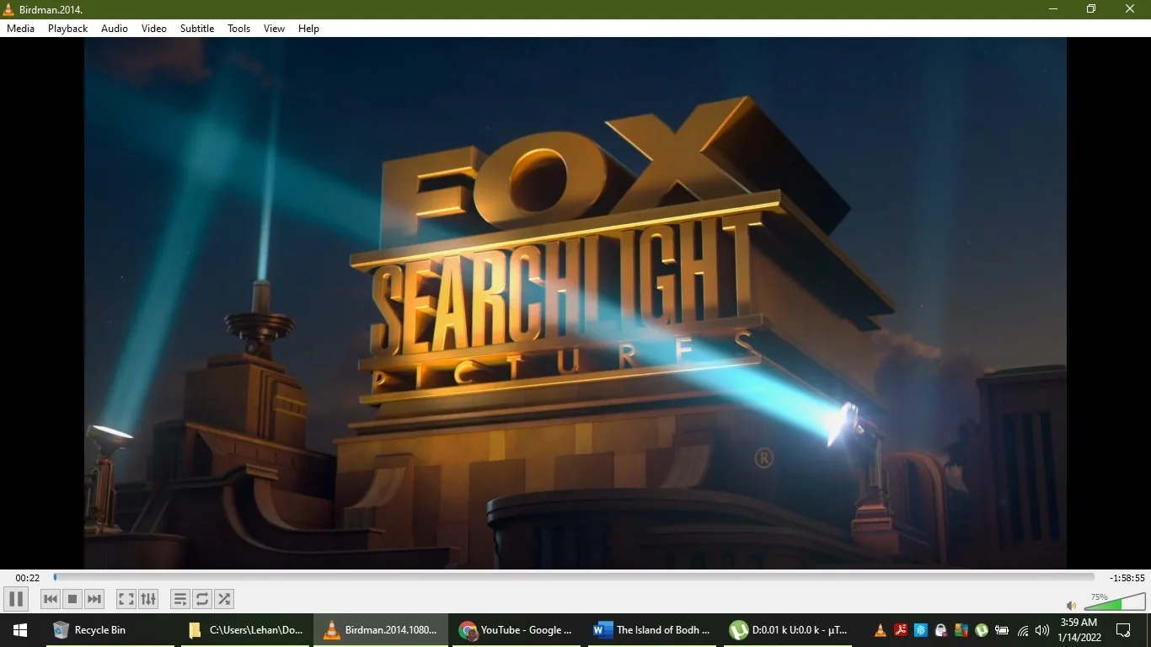Open the Audio menu
Viewport: 1151px width, 647px height.
pos(115,29)
